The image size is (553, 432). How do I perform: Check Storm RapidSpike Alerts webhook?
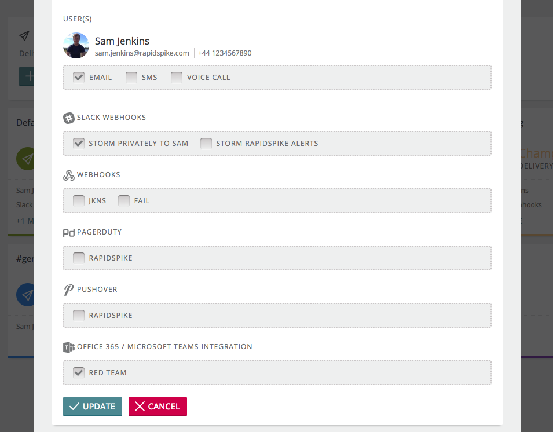click(x=206, y=143)
